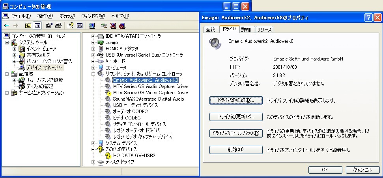This screenshot has width=383, height=178.
Task: Click the show/hide action pane toolbar icon
Action: pos(80,26)
